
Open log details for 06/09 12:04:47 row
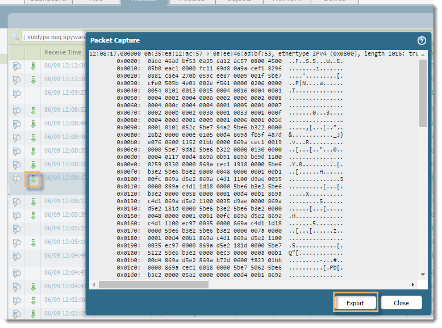(16, 274)
